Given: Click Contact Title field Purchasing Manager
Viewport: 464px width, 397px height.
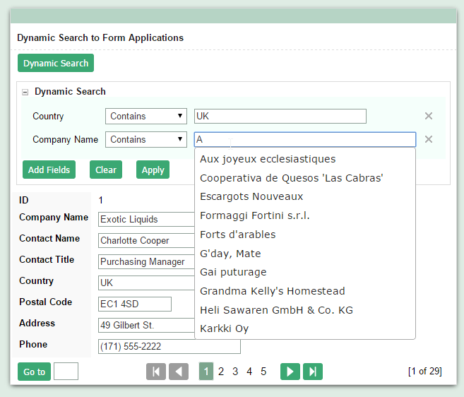Looking at the screenshot, I should (x=146, y=261).
